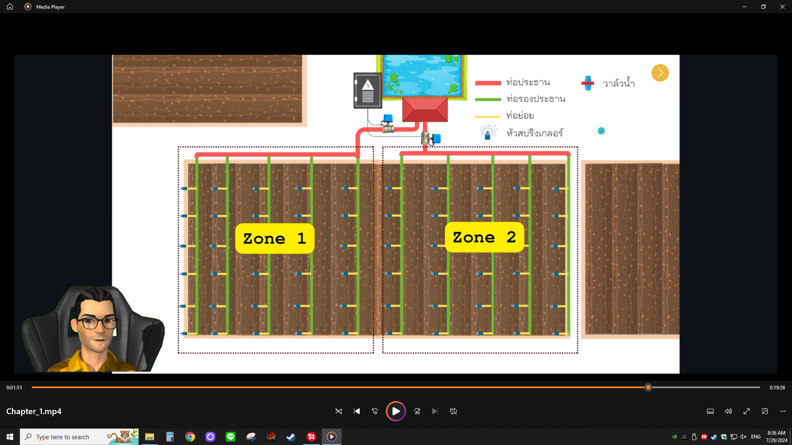Open File Explorer from the taskbar

[x=150, y=437]
